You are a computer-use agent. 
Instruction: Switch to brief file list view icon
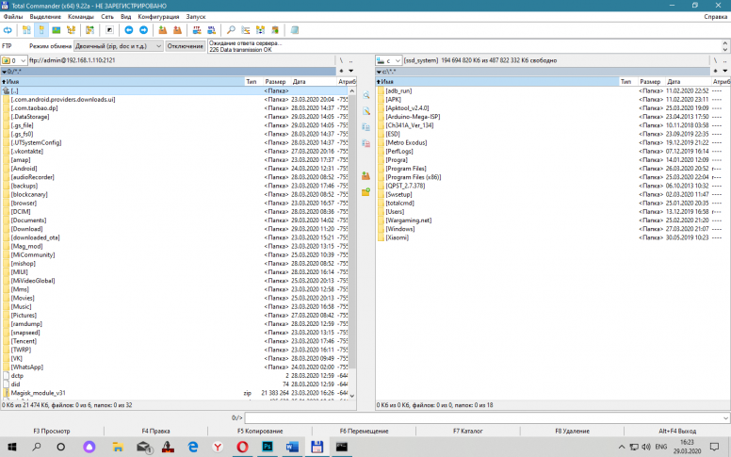[x=26, y=30]
